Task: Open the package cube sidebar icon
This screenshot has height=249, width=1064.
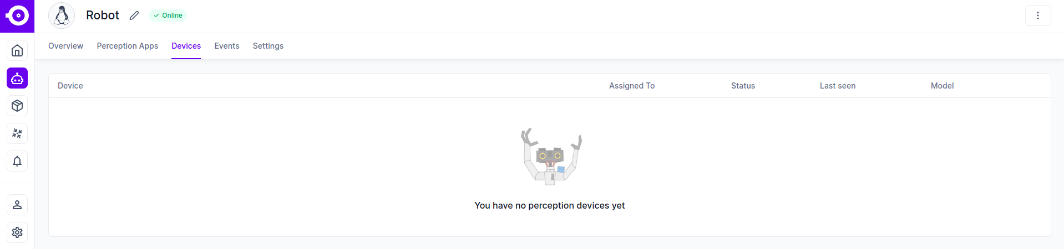Action: [17, 106]
